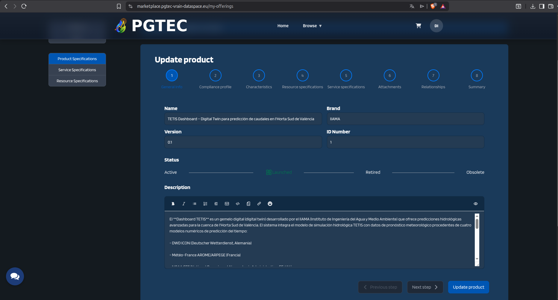The image size is (558, 300).
Task: Open Brave Shields settings
Action: click(x=433, y=6)
